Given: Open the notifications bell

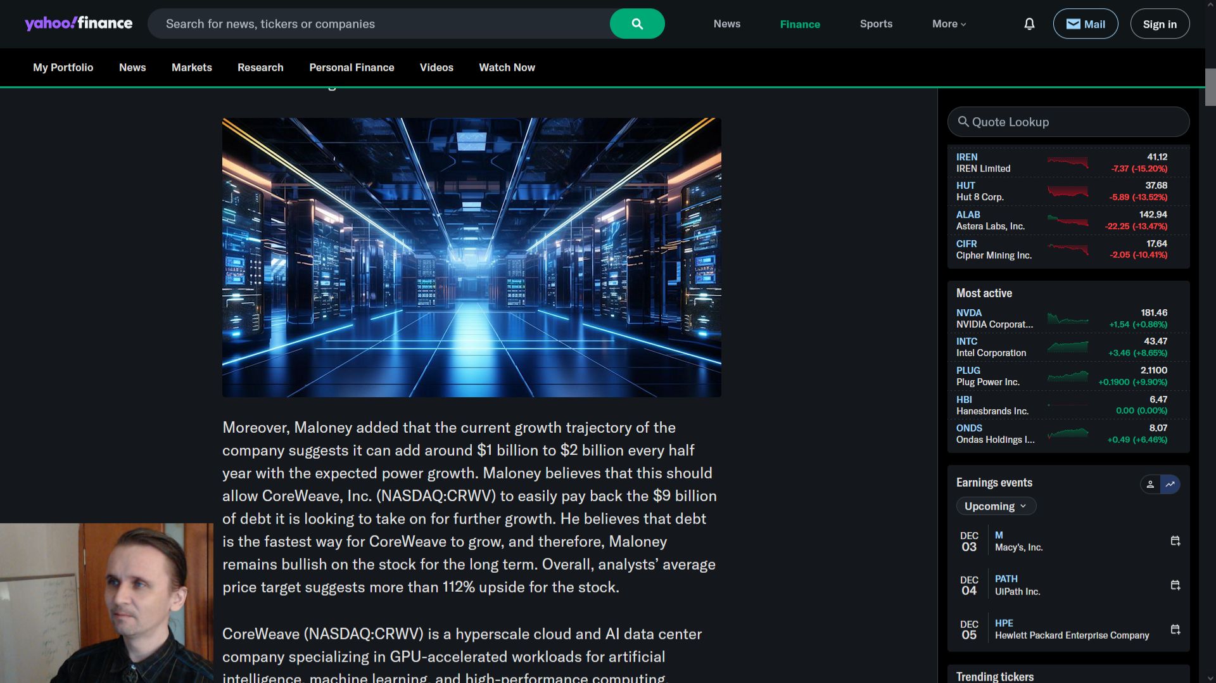Looking at the screenshot, I should click(1029, 24).
